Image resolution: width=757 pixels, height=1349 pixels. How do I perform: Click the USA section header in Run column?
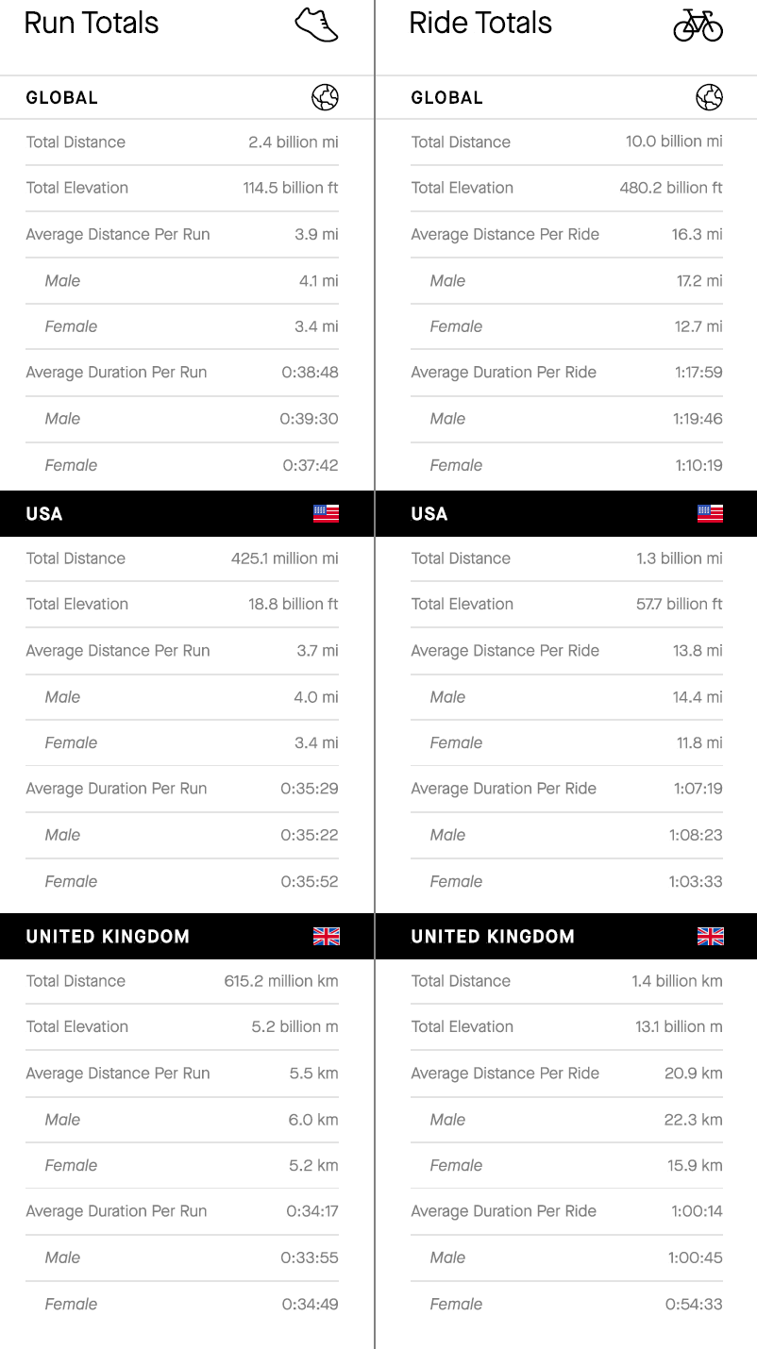(187, 513)
